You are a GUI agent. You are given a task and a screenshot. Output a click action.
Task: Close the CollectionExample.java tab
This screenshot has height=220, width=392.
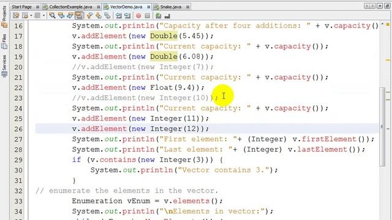coord(99,7)
